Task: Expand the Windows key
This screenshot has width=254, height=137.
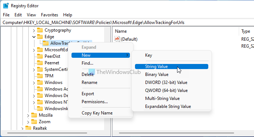Action: 34,82
